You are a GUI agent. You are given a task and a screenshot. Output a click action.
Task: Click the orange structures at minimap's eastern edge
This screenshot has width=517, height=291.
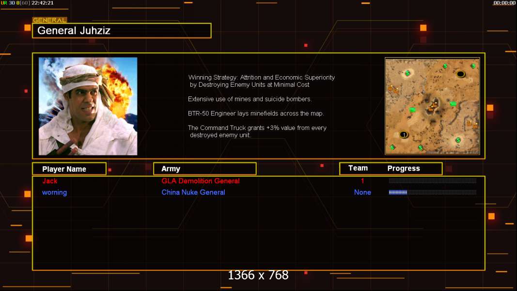point(472,125)
